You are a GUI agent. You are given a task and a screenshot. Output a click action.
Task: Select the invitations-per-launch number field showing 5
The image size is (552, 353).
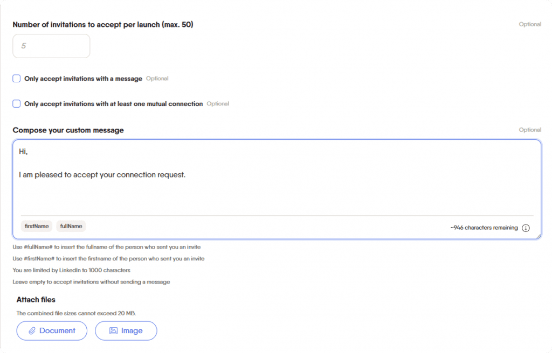tap(51, 46)
